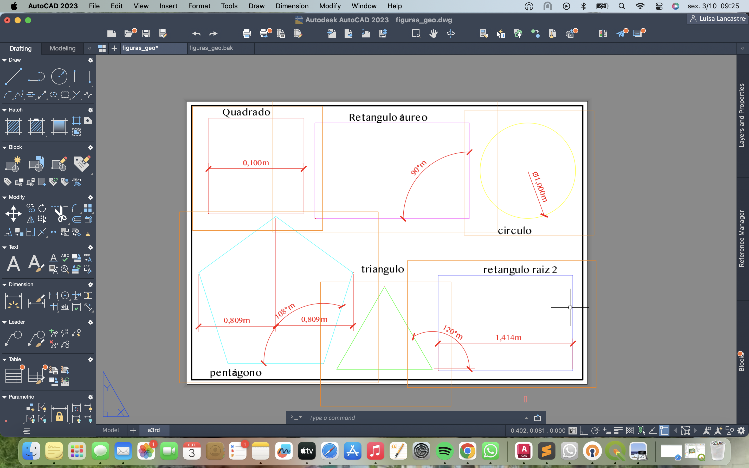Switch to the Model layout tab
The image size is (749, 468).
[x=111, y=430]
